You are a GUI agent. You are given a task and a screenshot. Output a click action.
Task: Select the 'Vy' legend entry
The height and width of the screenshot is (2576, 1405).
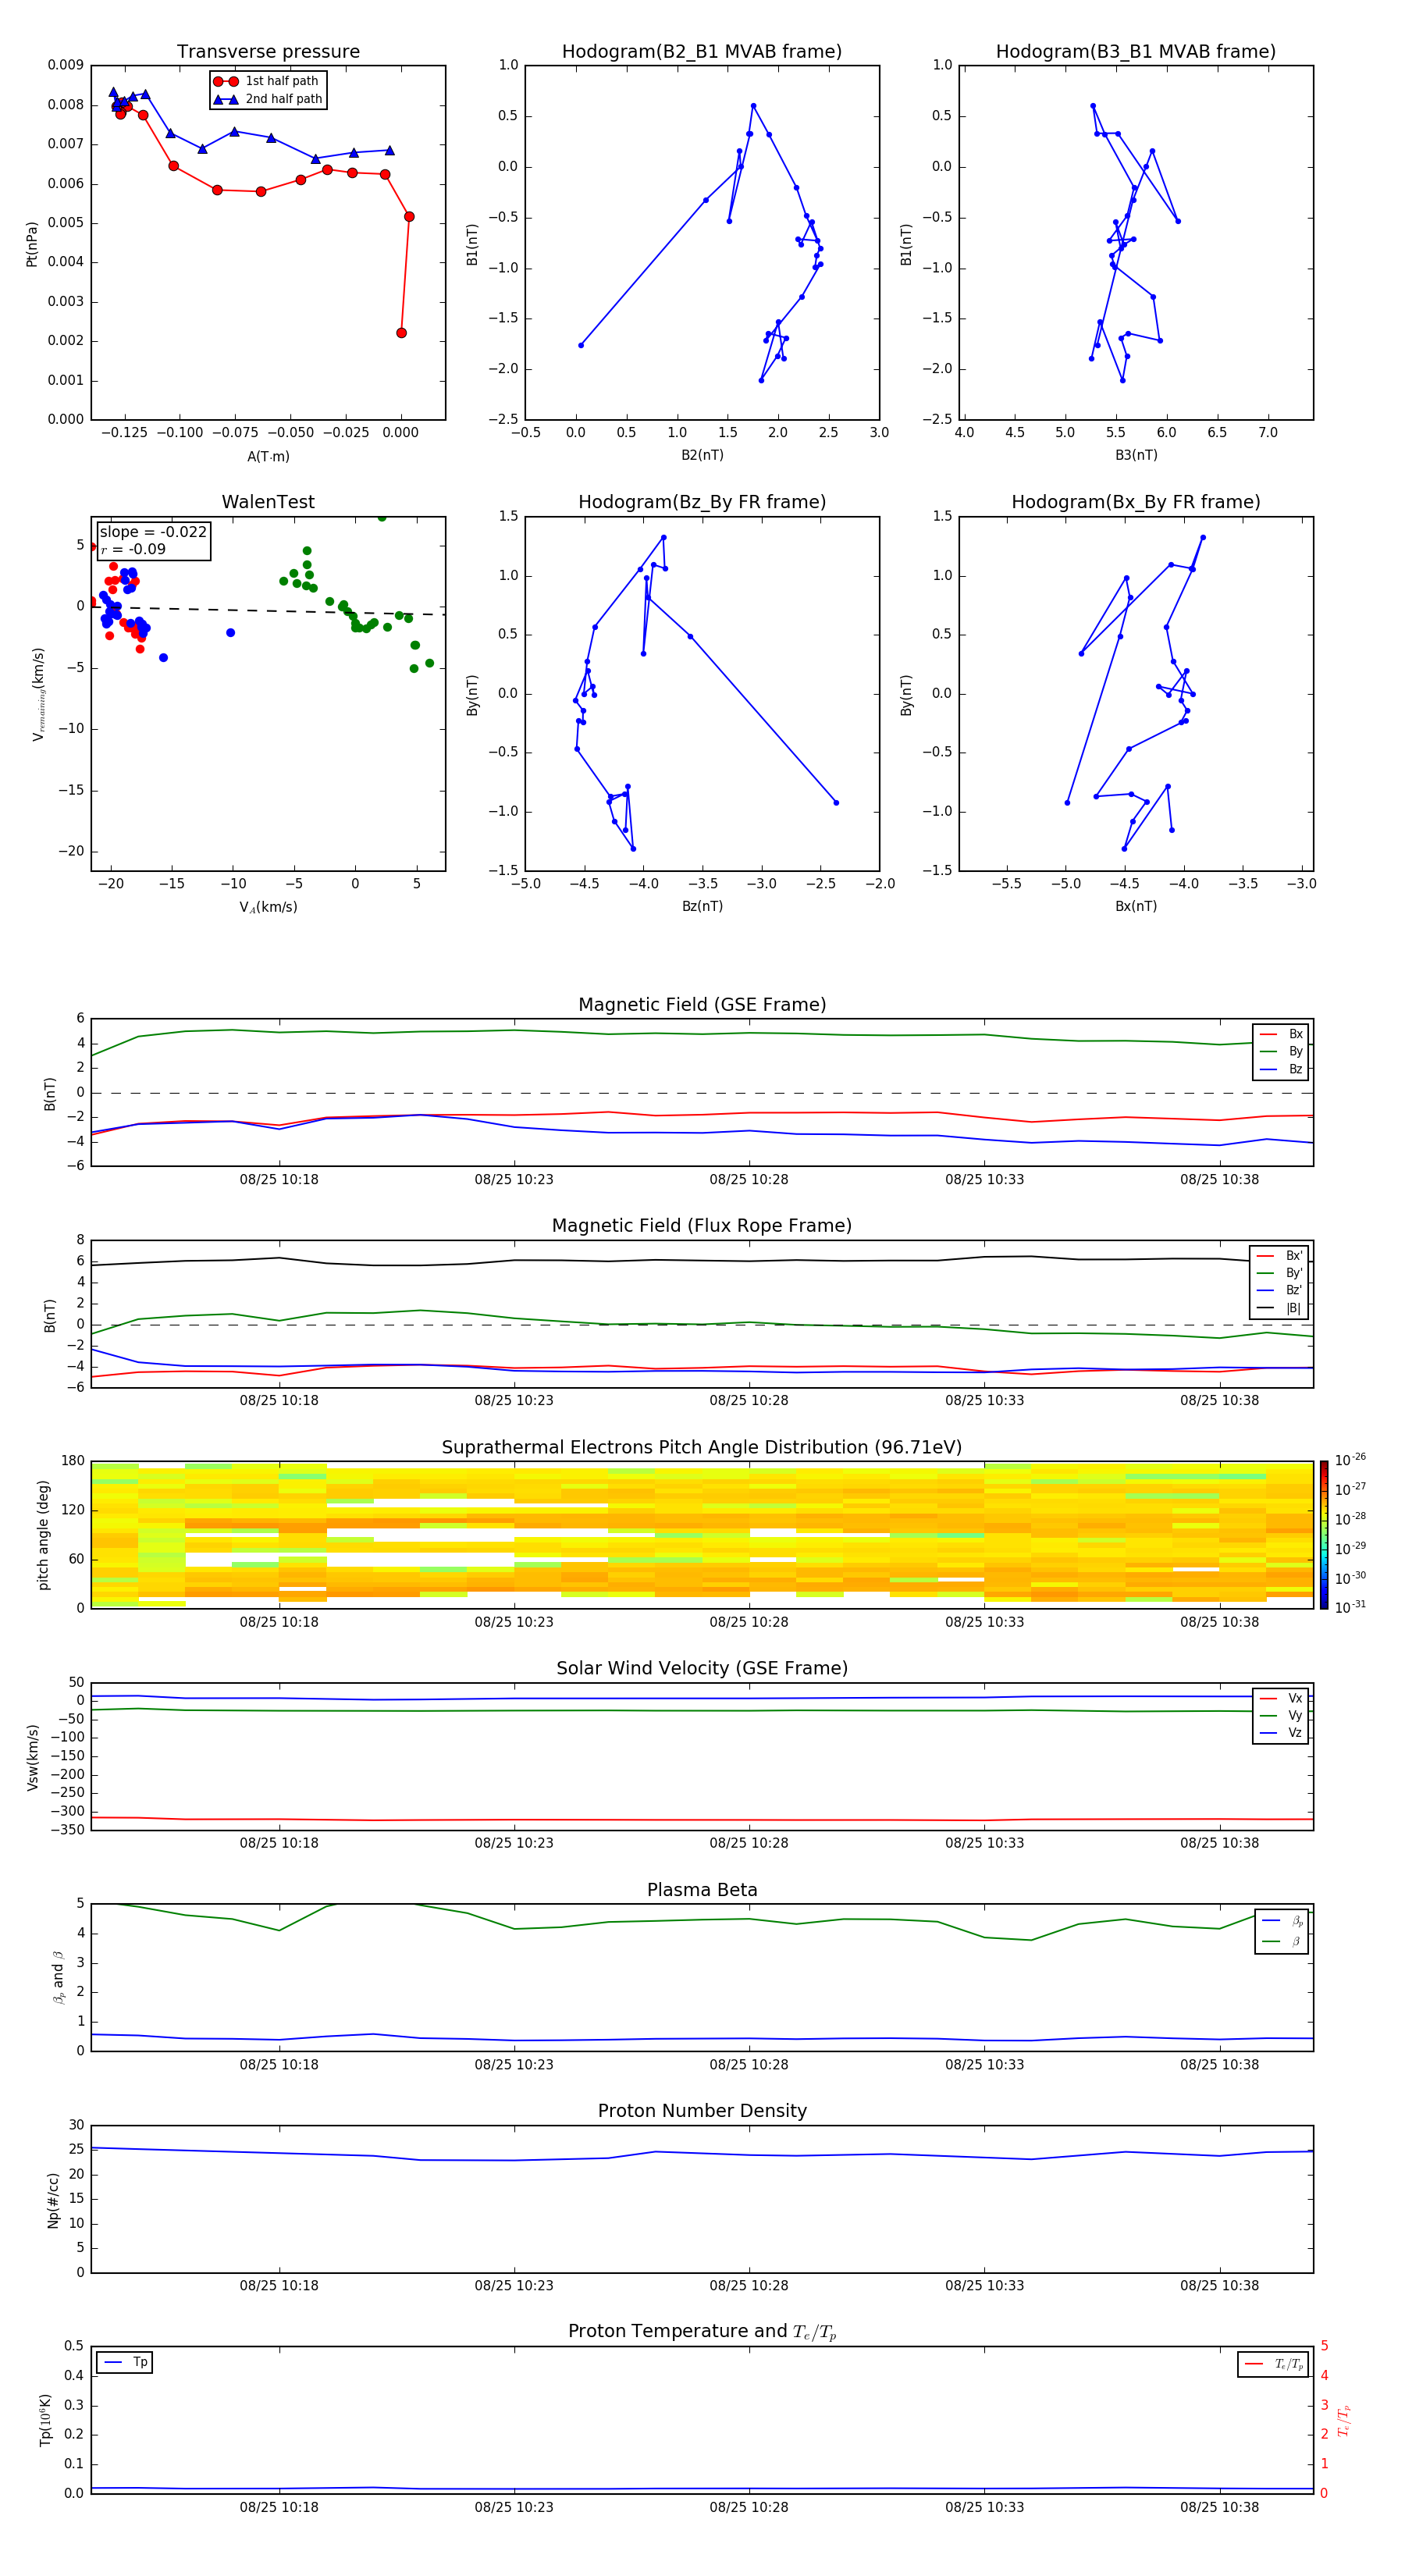1281,1716
